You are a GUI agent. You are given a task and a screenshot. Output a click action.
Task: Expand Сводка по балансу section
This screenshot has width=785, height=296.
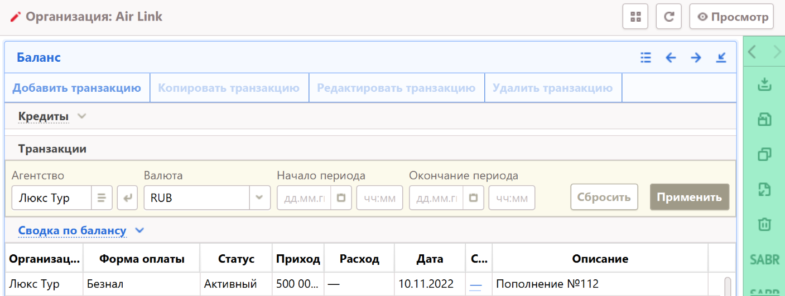[x=139, y=230]
